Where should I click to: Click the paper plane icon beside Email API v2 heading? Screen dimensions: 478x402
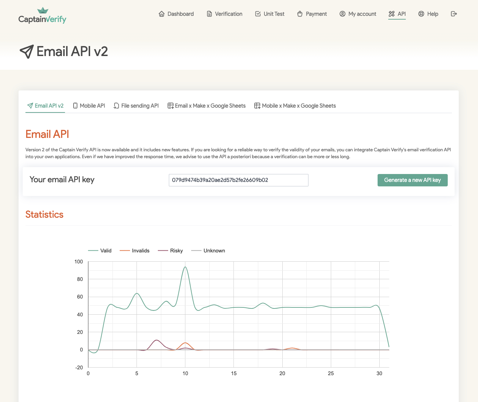27,52
